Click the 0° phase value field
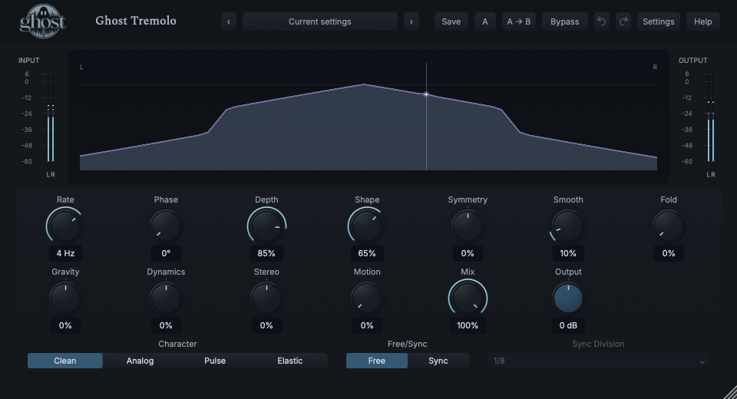 (166, 253)
